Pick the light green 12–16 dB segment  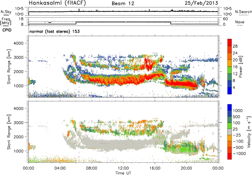(x=230, y=70)
